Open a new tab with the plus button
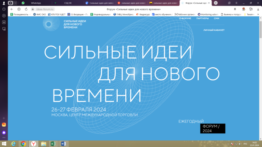Viewport: 262px width, 147px height. click(x=216, y=3)
